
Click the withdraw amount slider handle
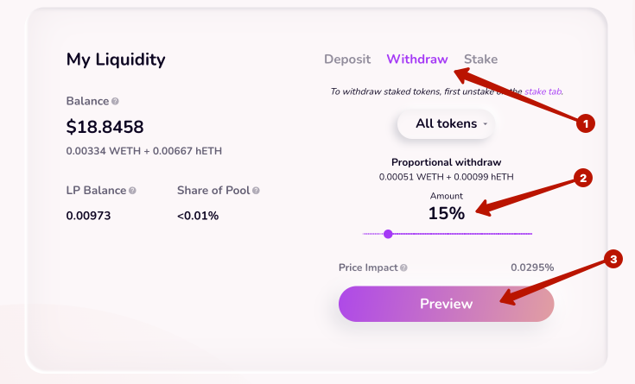(x=388, y=233)
